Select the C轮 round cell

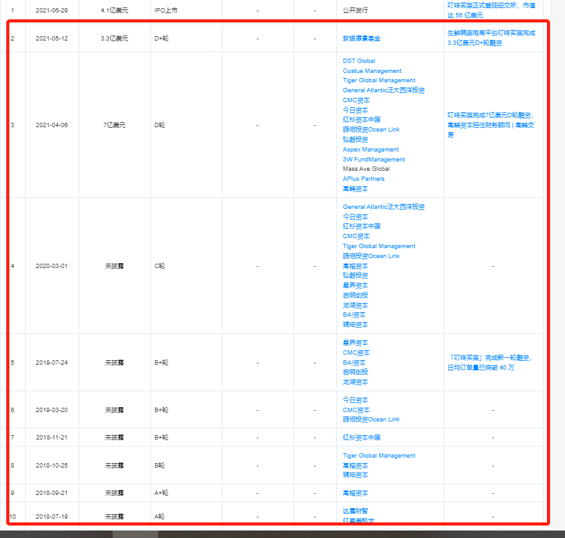click(x=159, y=266)
